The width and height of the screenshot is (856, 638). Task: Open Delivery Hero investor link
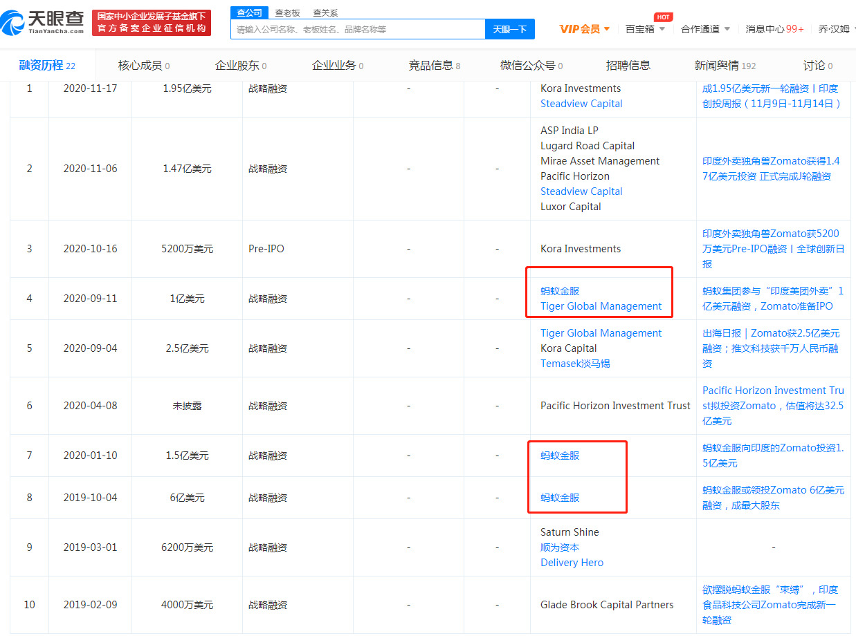572,563
